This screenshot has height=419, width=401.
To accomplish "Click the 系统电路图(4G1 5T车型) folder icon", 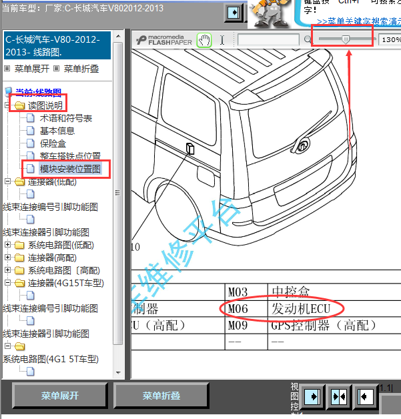I will coord(19,346).
